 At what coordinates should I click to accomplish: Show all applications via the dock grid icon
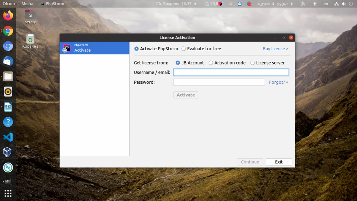point(8,193)
